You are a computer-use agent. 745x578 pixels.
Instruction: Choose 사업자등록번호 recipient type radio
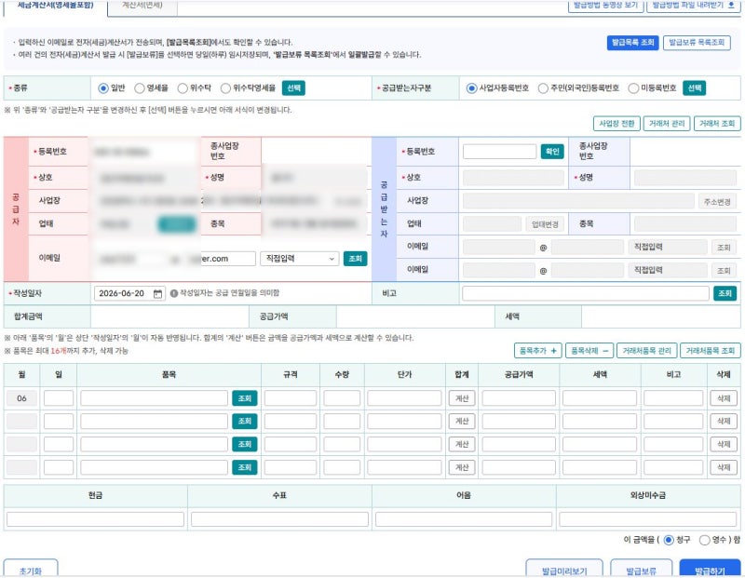point(471,88)
